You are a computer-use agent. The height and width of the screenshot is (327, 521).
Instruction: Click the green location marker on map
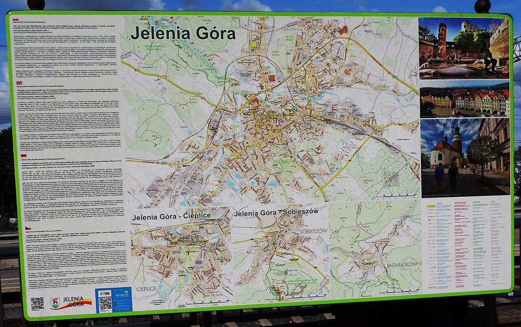(x=294, y=109)
